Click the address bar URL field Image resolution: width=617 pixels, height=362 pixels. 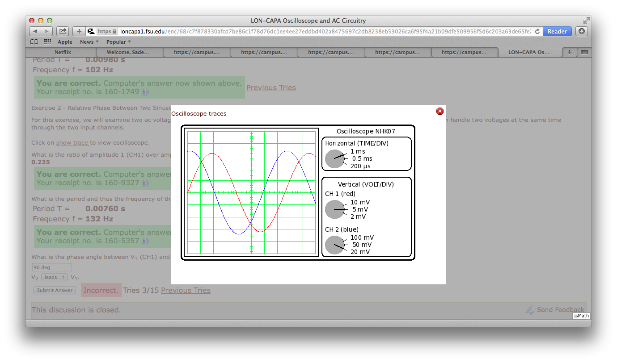click(x=313, y=31)
